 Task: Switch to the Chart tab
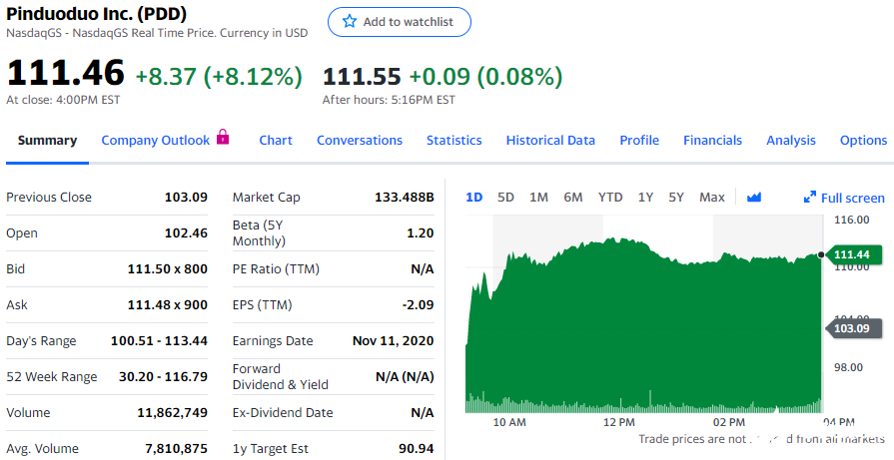(x=276, y=140)
